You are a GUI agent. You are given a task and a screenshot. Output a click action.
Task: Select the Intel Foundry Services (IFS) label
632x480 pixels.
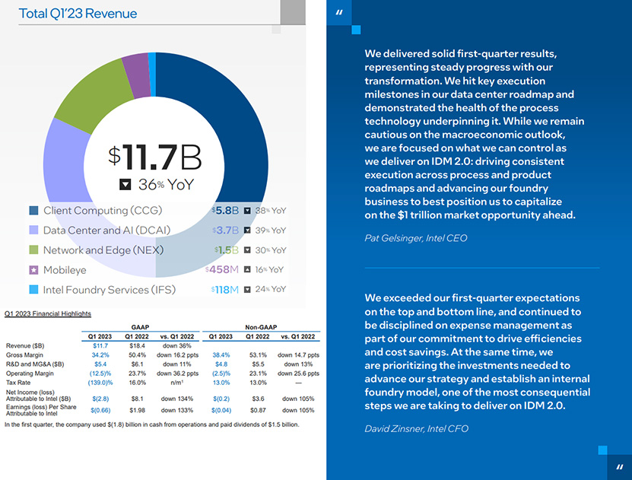click(110, 290)
